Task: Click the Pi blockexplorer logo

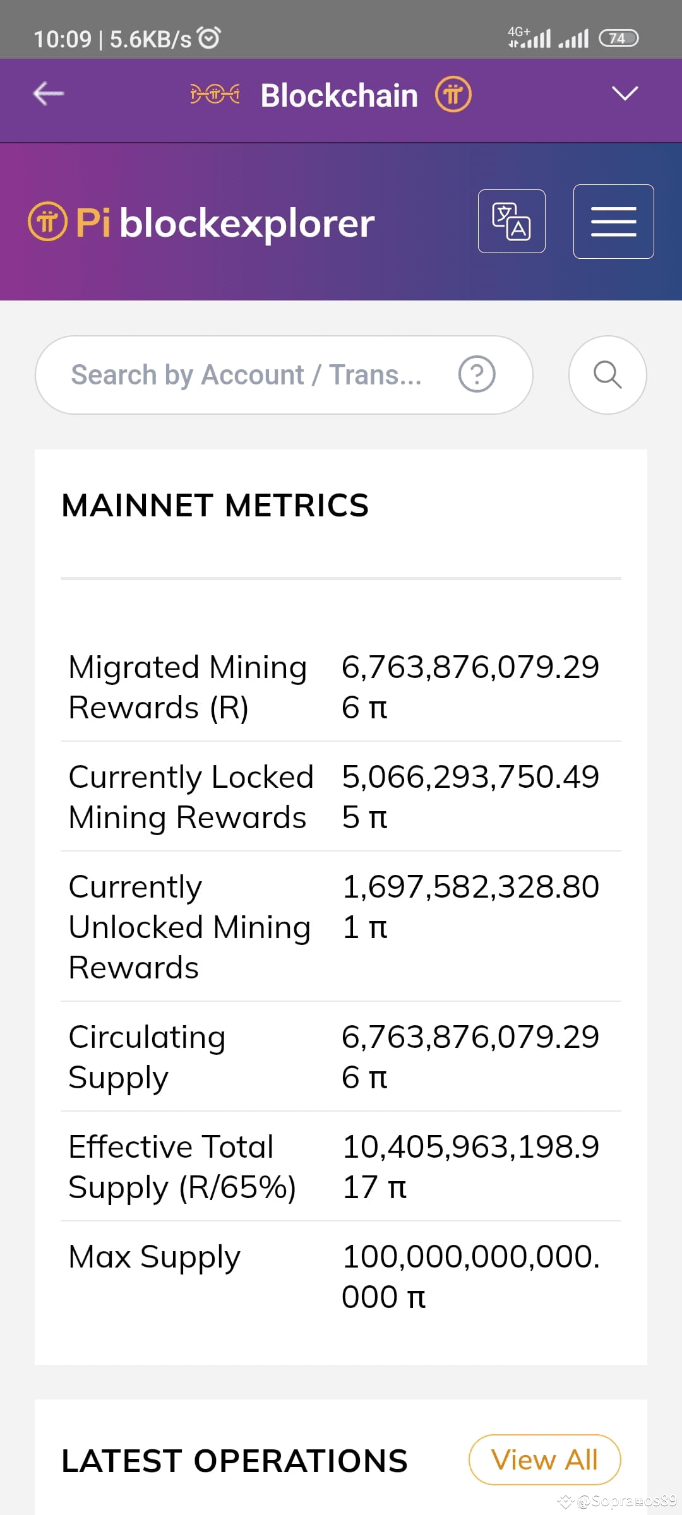Action: pyautogui.click(x=201, y=222)
